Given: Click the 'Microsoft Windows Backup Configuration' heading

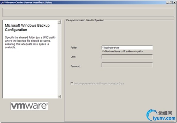Looking at the screenshot, I should 27,27.
